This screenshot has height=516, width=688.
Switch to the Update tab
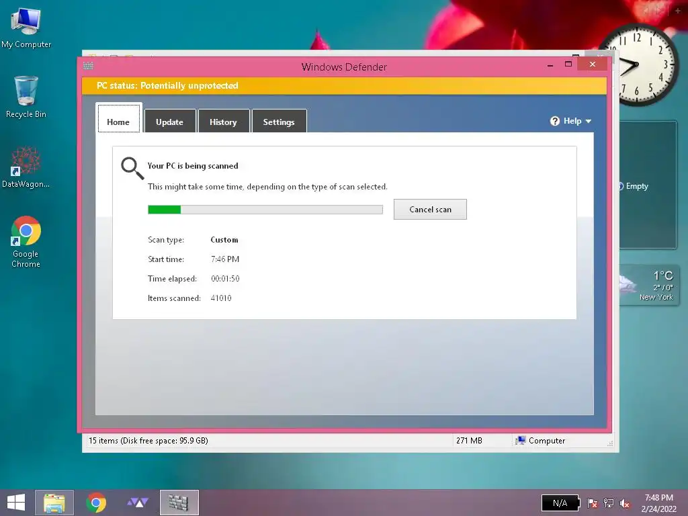coord(170,121)
